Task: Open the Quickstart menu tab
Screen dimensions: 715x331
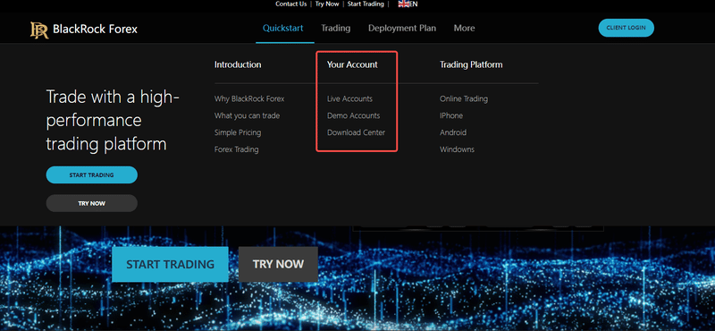Action: coord(282,29)
